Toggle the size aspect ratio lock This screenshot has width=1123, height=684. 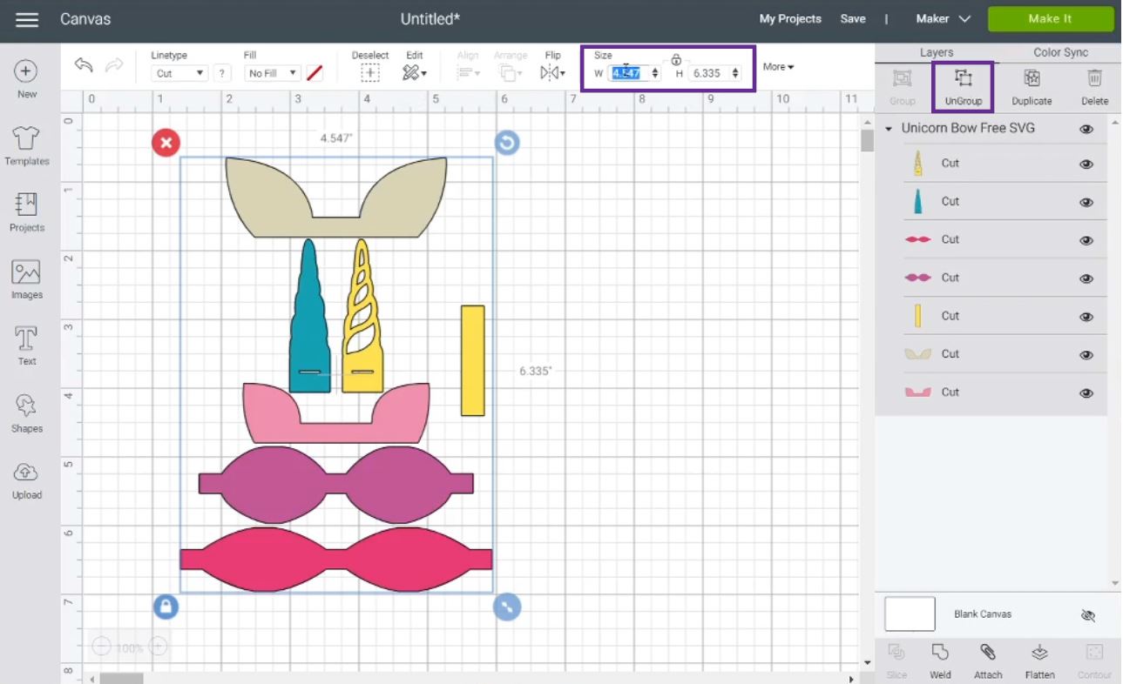pos(676,60)
